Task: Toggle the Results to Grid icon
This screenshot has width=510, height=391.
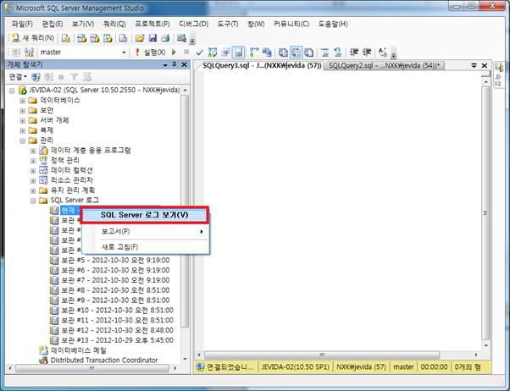Action: 296,52
